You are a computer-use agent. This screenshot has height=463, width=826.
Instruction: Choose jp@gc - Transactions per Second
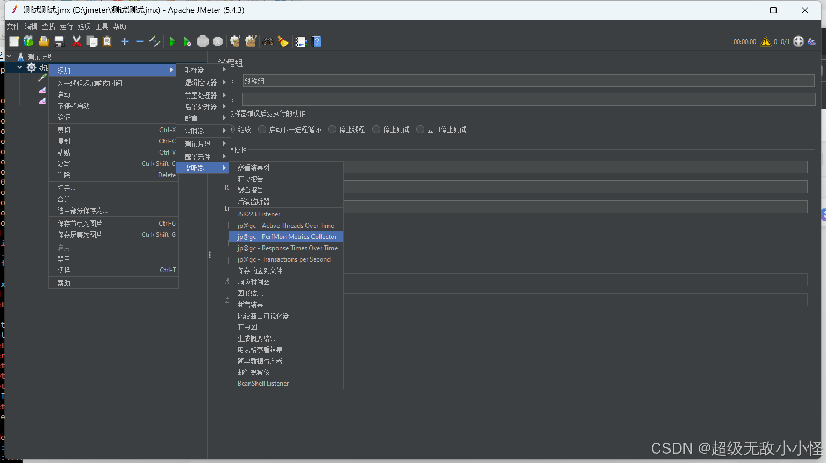pos(286,259)
